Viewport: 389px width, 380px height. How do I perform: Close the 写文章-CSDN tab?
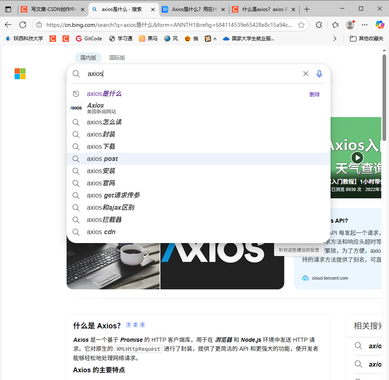pyautogui.click(x=82, y=9)
